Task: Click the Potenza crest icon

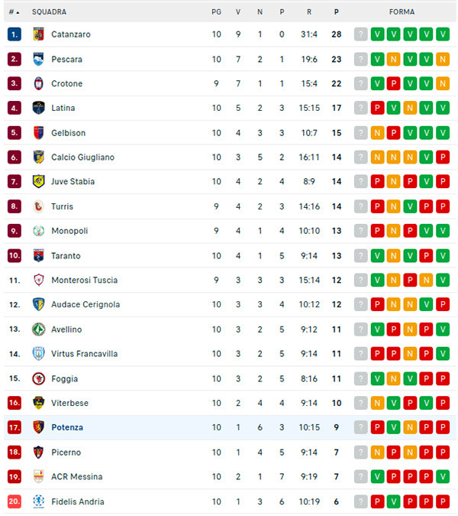Action: [38, 427]
